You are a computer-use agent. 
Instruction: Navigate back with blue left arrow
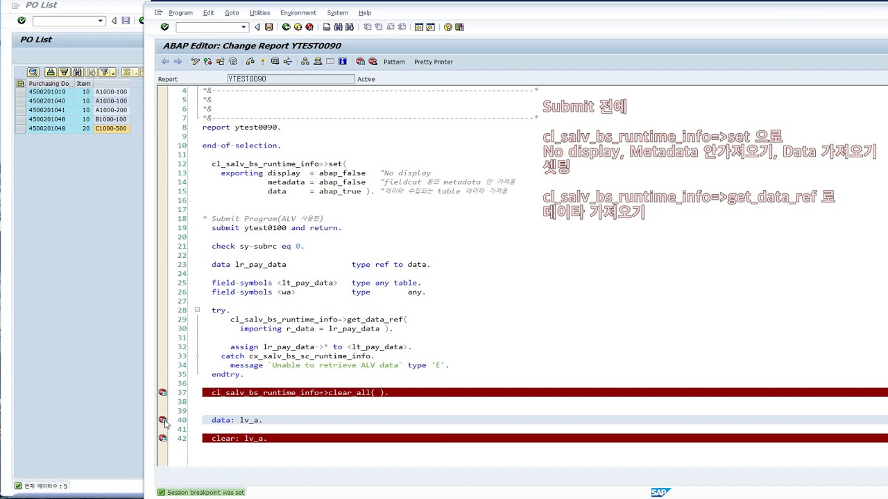[x=165, y=62]
